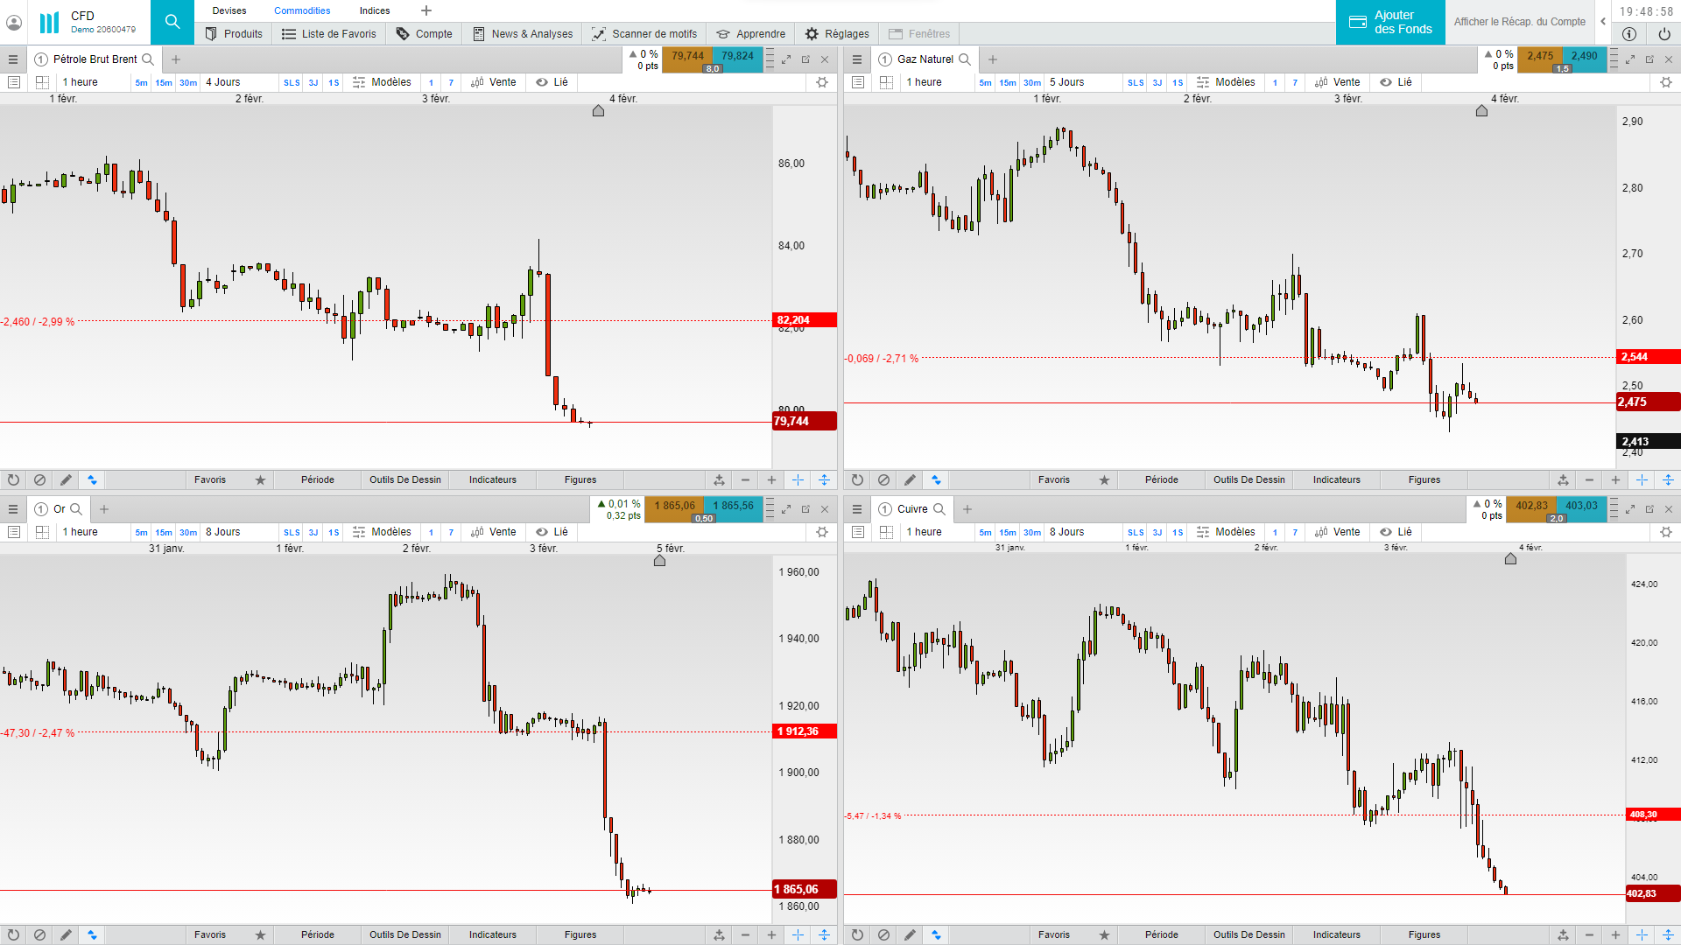Click the star Favoris icon under Brent chart
Viewport: 1681px width, 945px height.
coord(260,479)
